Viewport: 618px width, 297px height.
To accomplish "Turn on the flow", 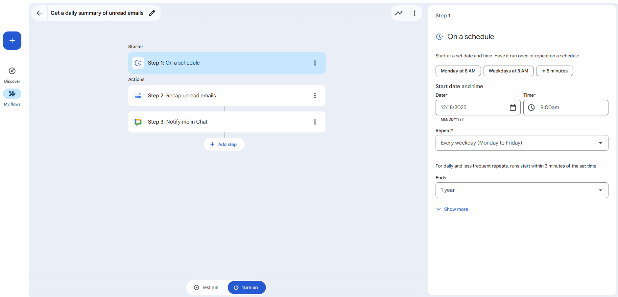I will coord(247,287).
